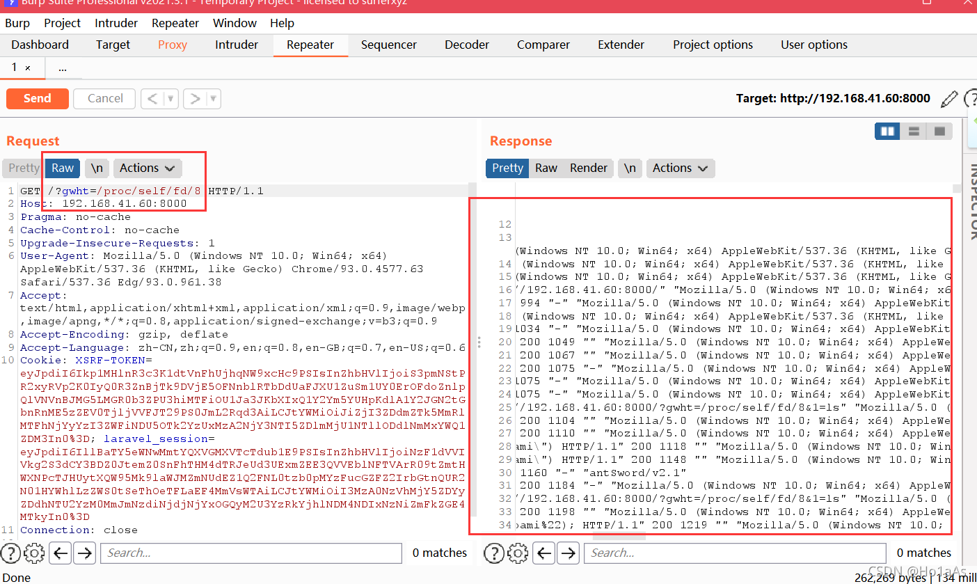Click the split pane divider handle

pos(479,342)
